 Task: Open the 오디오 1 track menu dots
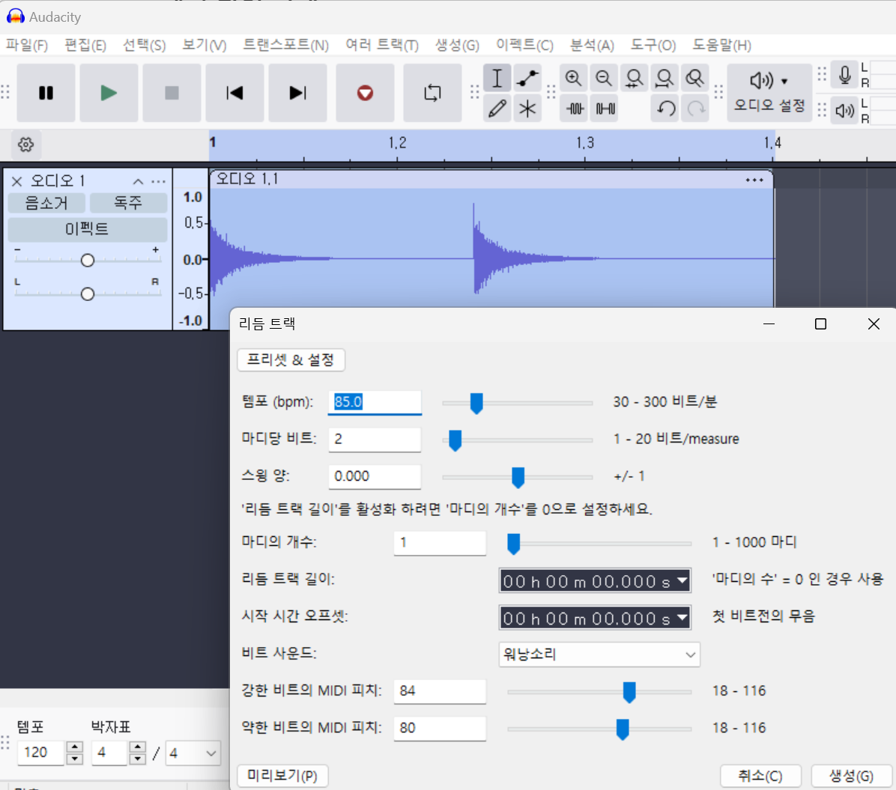(x=158, y=182)
